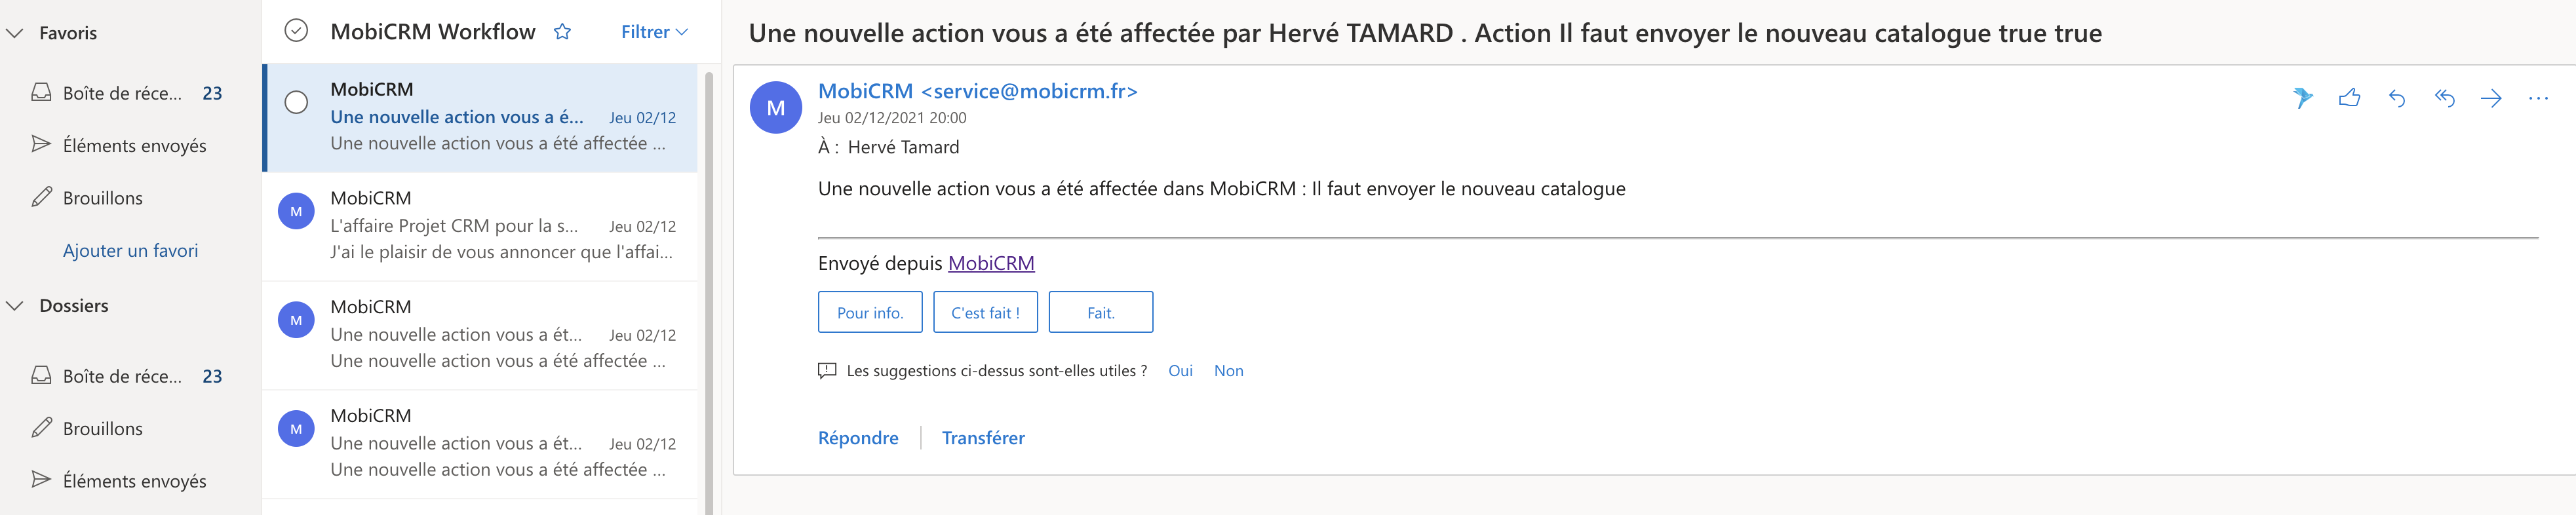The height and width of the screenshot is (515, 2576).
Task: Click the Ajouter un favori link
Action: pos(130,251)
